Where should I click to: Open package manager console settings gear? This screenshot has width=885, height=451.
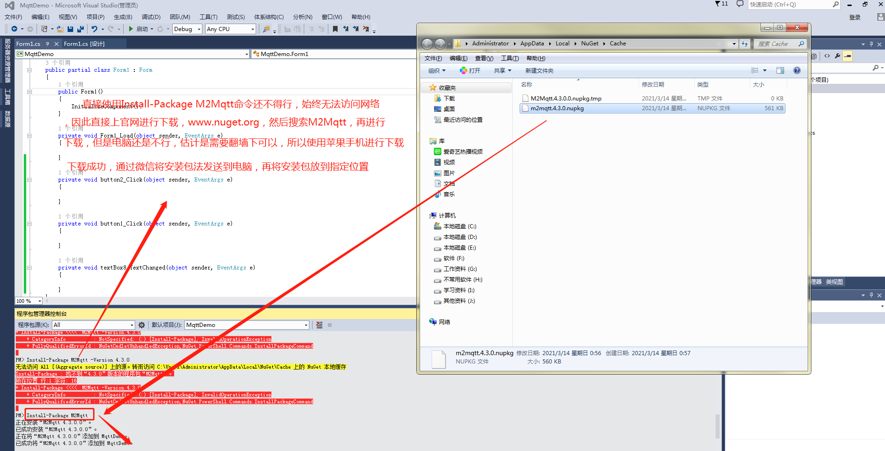point(142,325)
